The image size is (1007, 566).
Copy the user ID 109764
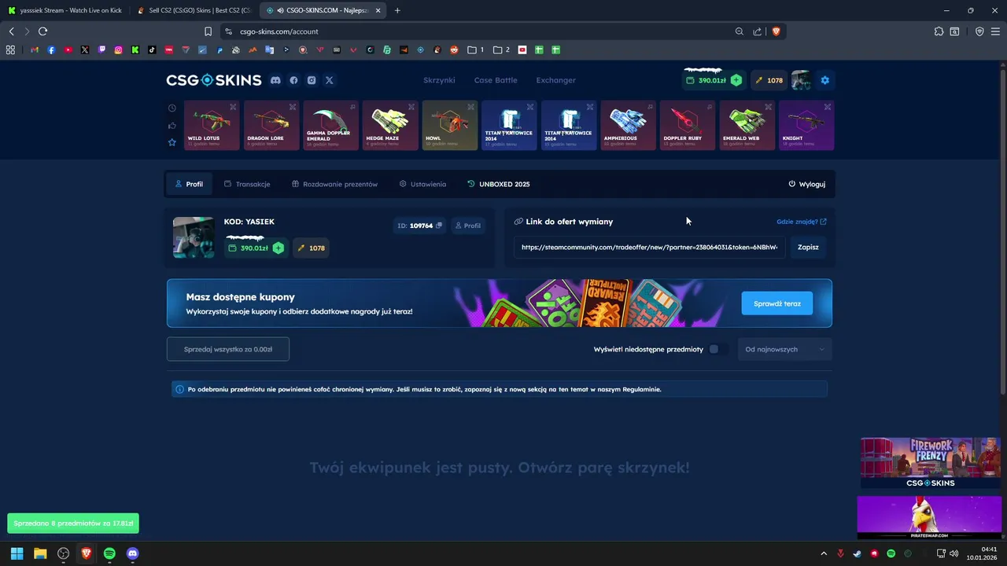439,226
